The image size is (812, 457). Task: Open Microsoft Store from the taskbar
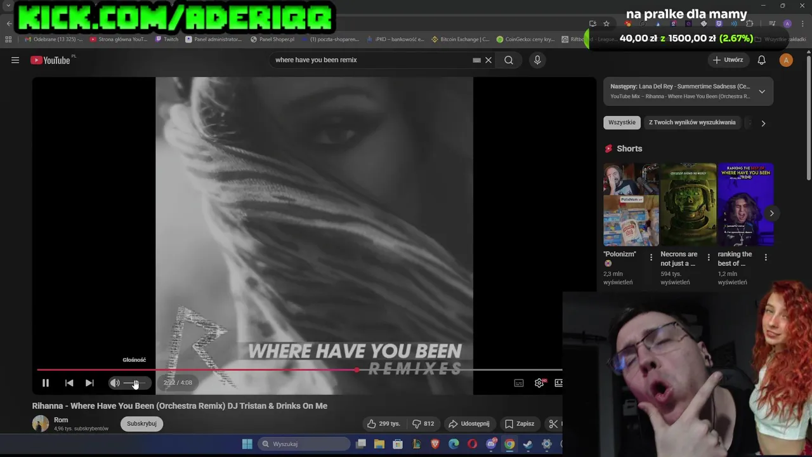[398, 444]
